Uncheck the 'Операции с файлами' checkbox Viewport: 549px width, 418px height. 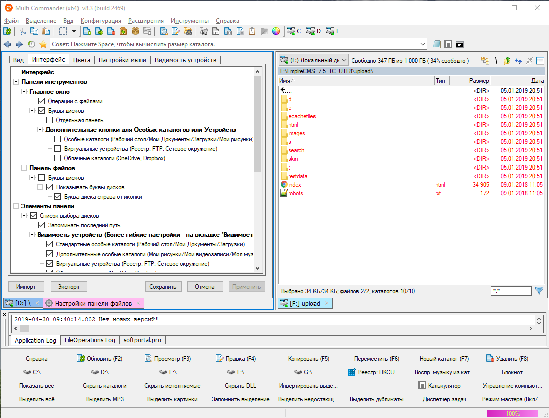(x=41, y=101)
